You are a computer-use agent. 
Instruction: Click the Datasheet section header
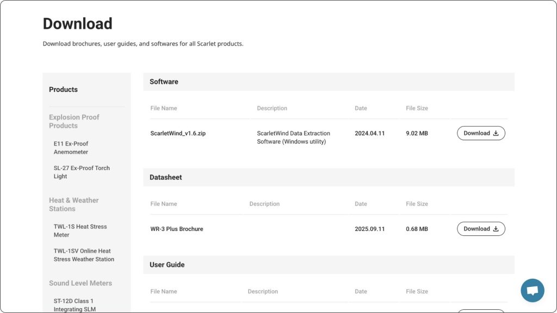tap(166, 177)
